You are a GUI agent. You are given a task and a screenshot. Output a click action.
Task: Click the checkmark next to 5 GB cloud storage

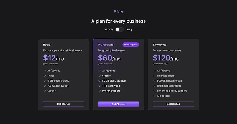click(x=45, y=81)
